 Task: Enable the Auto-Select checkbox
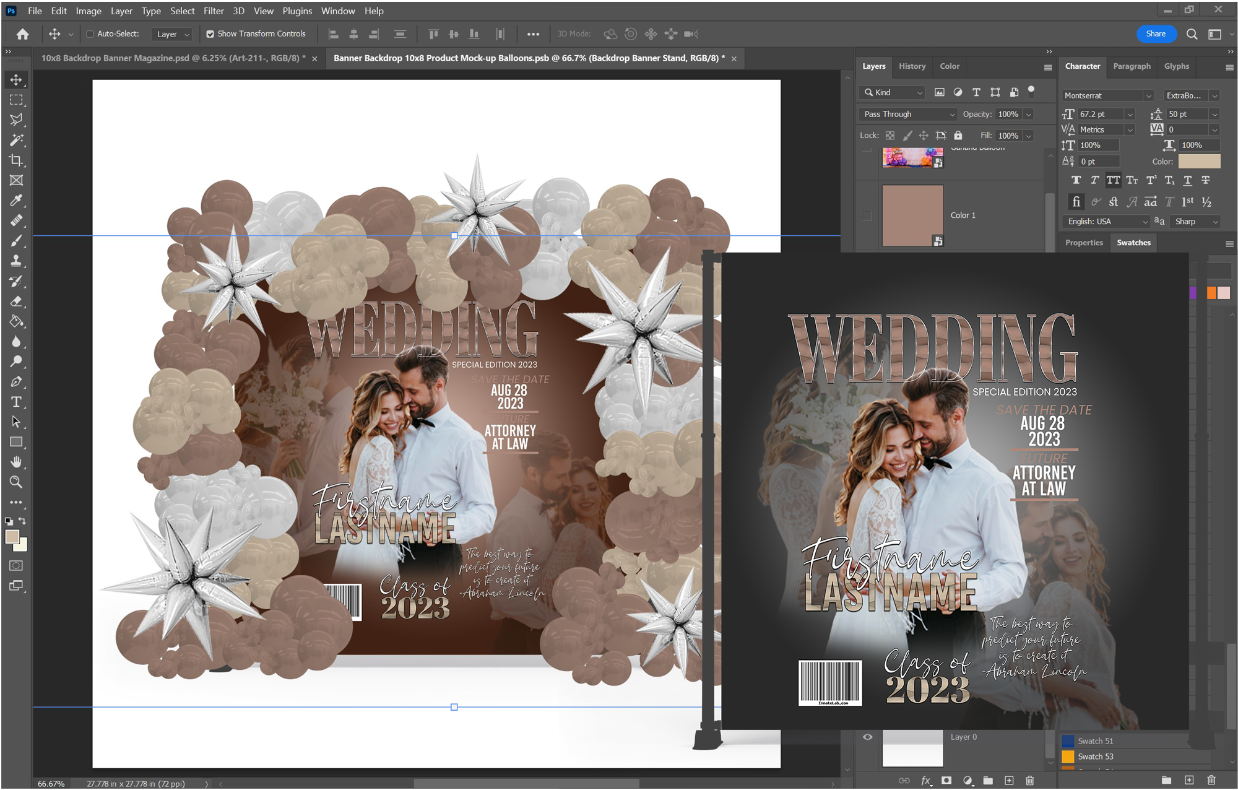point(90,34)
